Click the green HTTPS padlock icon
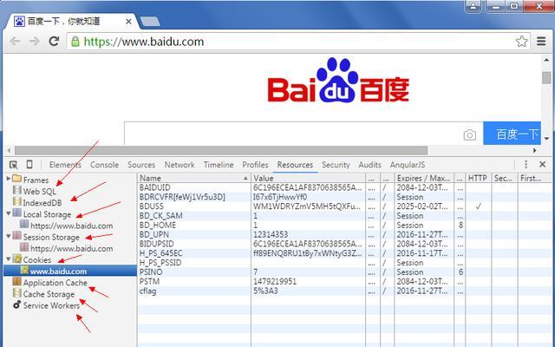The image size is (555, 347). (x=75, y=42)
